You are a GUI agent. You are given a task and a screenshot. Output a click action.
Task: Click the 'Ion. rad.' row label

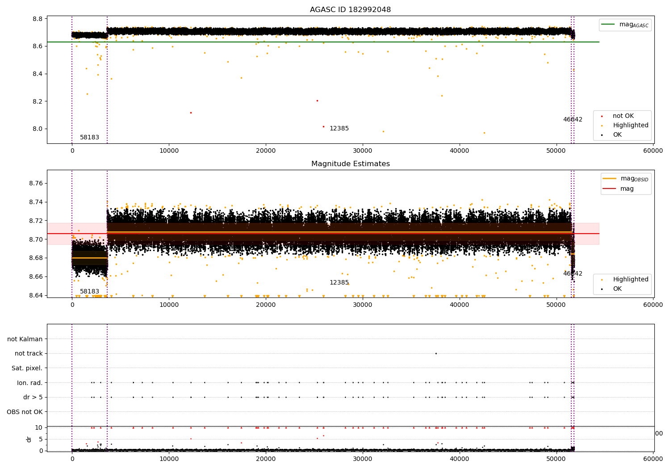coord(30,383)
